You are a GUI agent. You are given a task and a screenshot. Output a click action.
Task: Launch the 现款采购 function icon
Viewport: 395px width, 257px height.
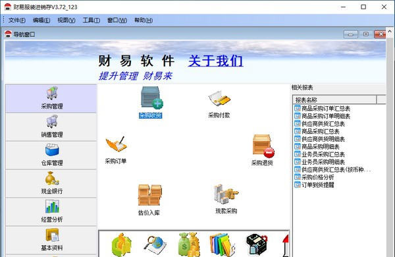[x=226, y=199]
